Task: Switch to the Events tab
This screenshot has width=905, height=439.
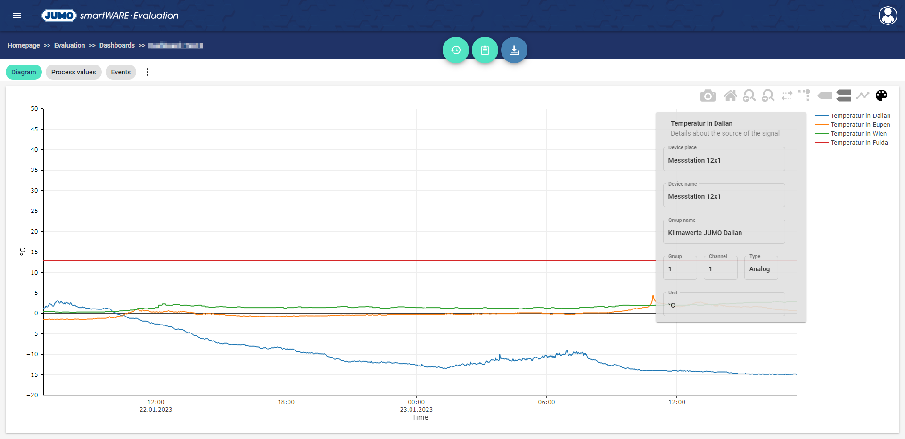Action: point(121,72)
